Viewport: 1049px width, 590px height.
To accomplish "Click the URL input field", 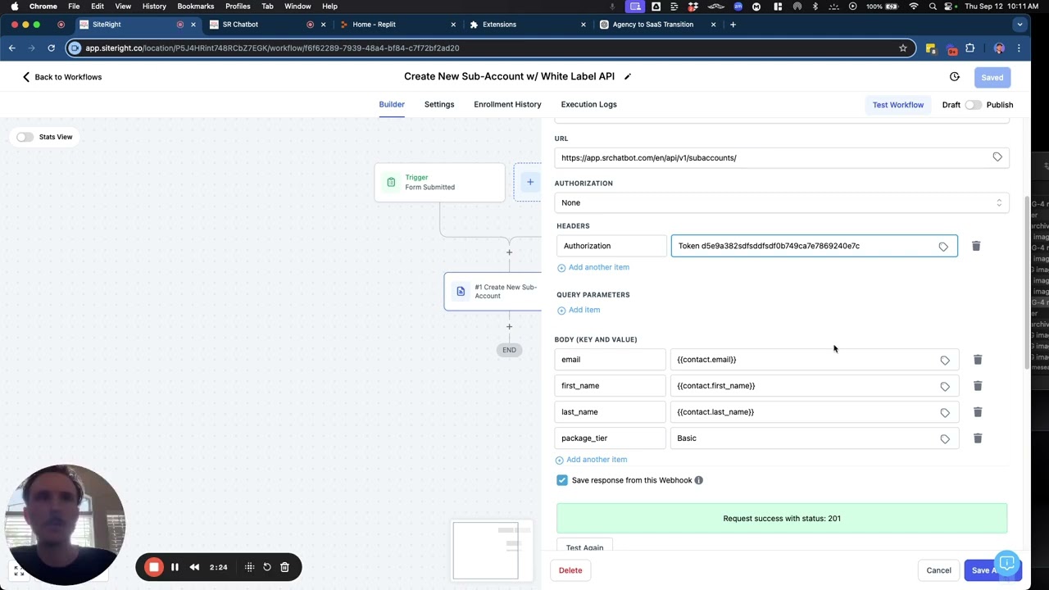I will [782, 157].
